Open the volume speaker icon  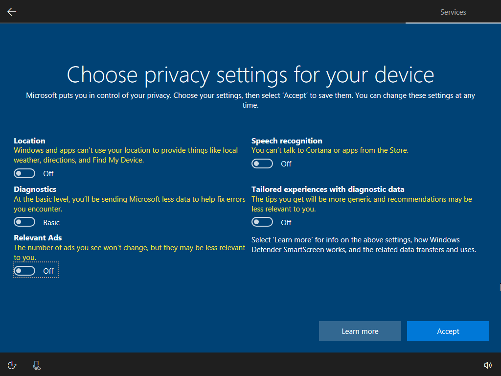pos(488,365)
